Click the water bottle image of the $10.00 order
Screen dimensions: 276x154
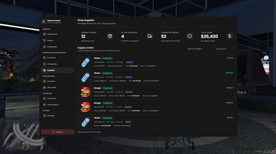[x=86, y=62]
